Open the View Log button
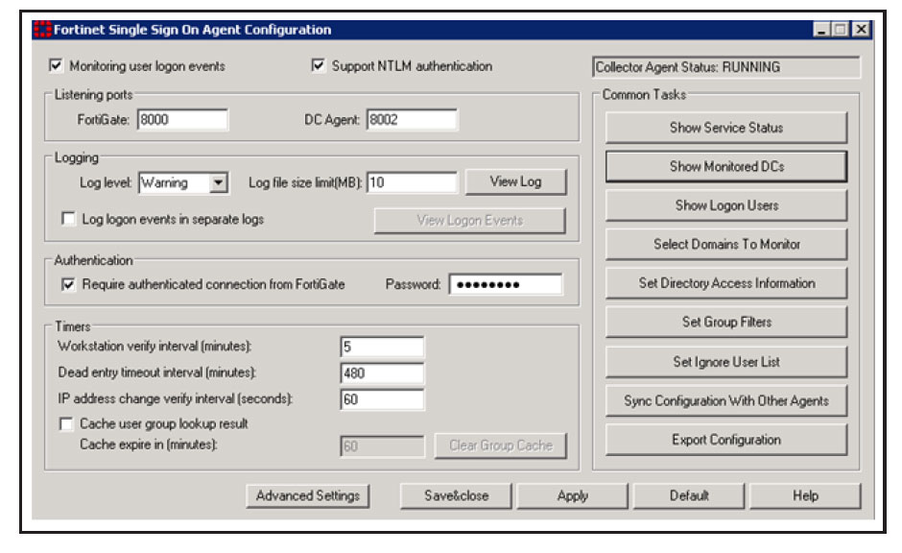902x553 pixels. point(515,181)
